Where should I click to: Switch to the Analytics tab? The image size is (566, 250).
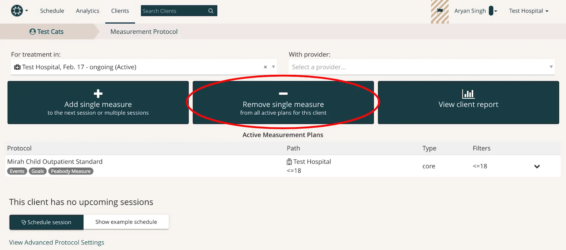coord(87,11)
